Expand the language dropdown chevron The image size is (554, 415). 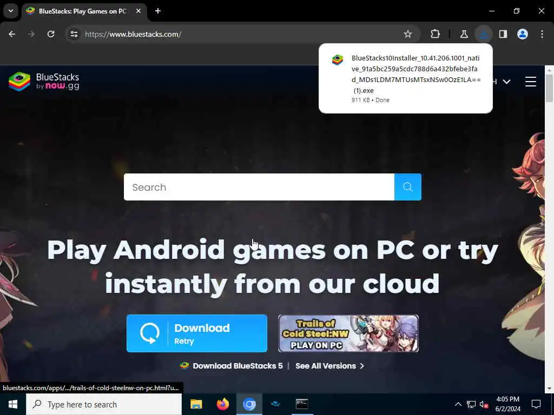point(506,82)
